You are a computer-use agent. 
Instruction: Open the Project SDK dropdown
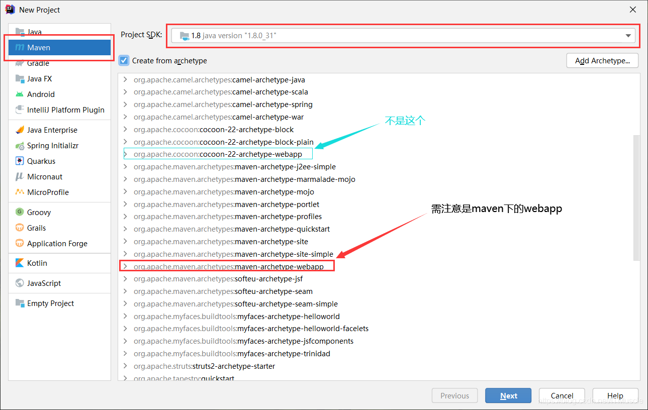click(x=403, y=36)
